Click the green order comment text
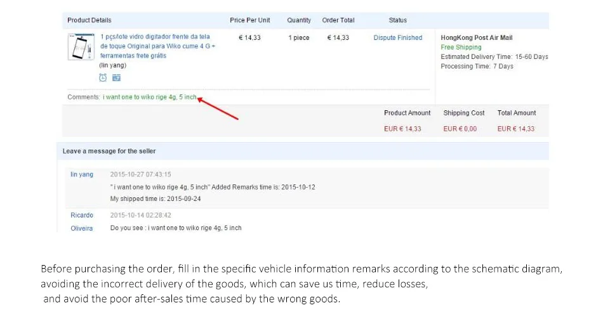The image size is (603, 317). pos(150,97)
